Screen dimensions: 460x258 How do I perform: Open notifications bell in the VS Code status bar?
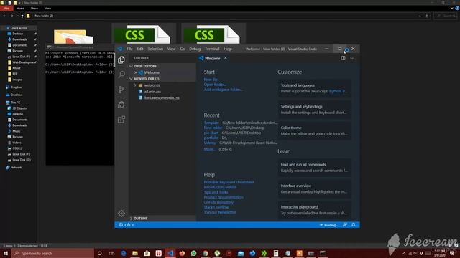click(x=354, y=225)
